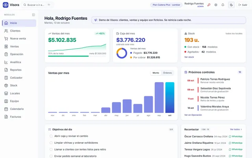Click the Objetivos del día checklist icon
The image size is (252, 158).
[50, 130]
